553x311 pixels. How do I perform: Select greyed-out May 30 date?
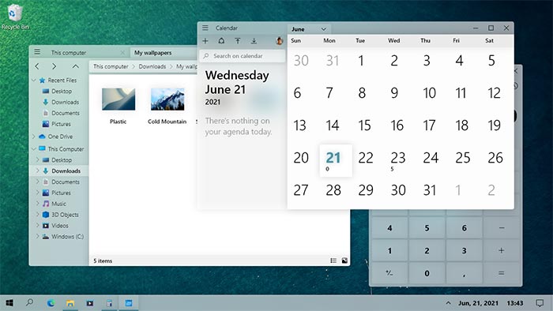[301, 61]
